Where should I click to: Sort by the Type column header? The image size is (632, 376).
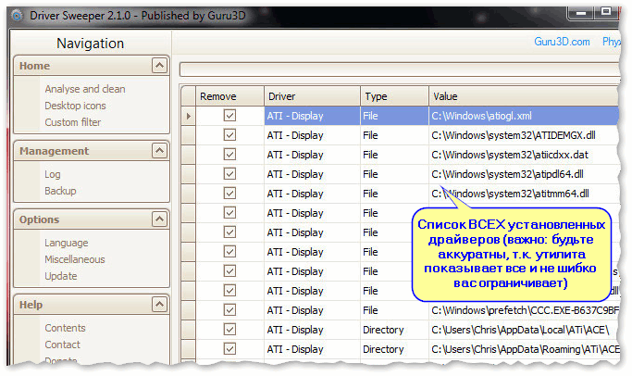[394, 96]
